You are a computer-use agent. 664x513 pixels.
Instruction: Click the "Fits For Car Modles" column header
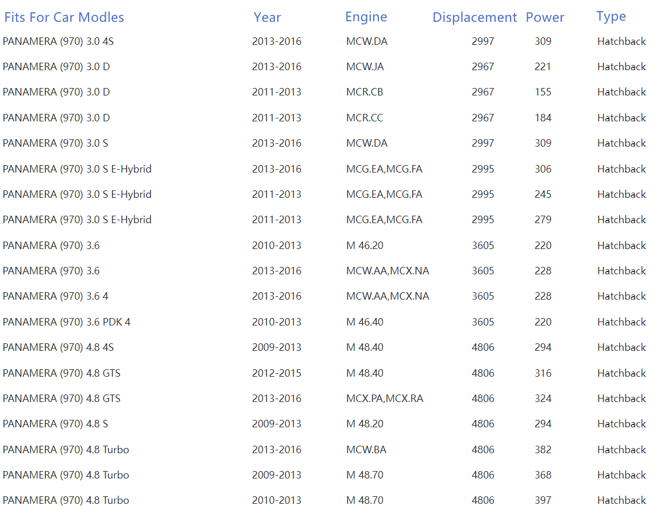[x=64, y=17]
